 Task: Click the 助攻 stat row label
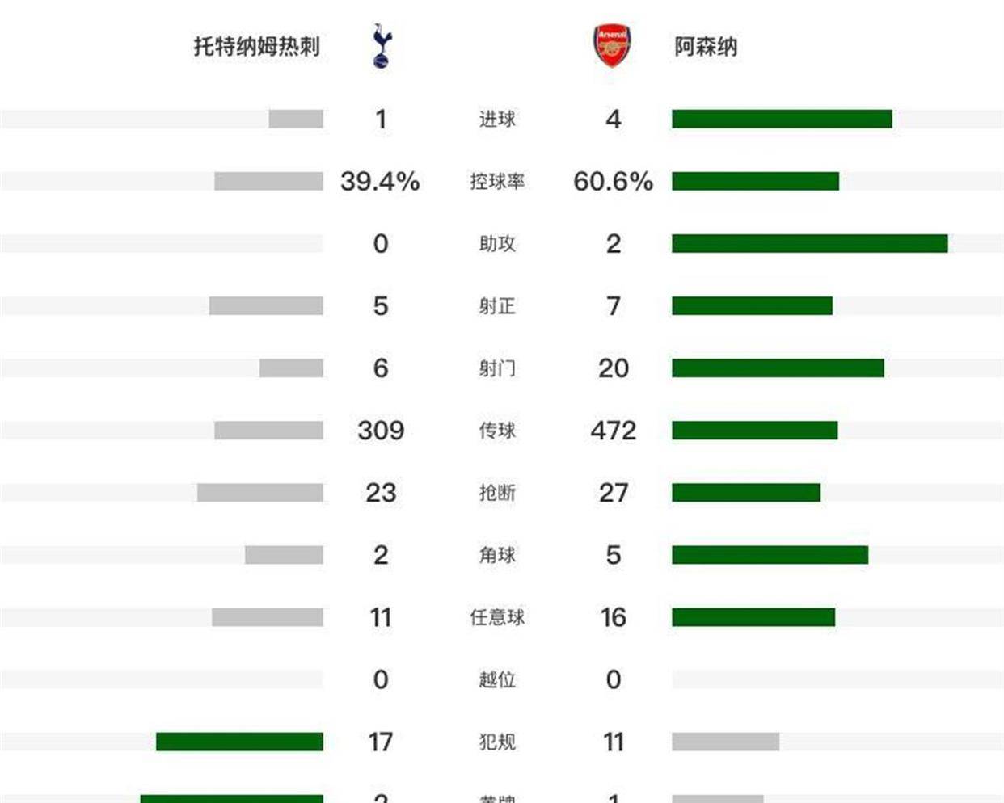pos(497,244)
